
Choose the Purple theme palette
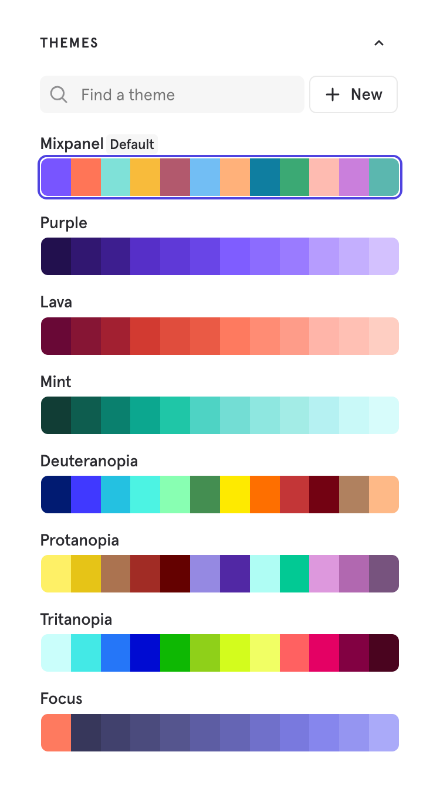pyautogui.click(x=220, y=256)
